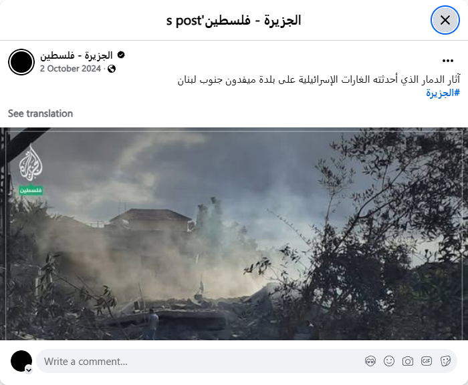Viewport: 468px width, 385px height.
Task: Open the smoke and rubble post image
Action: coord(234,234)
